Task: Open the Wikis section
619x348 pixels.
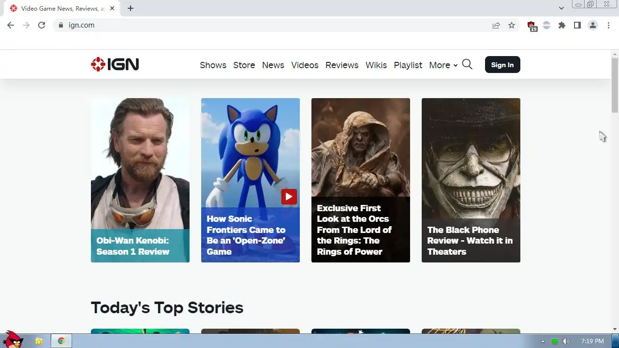Action: pos(376,65)
